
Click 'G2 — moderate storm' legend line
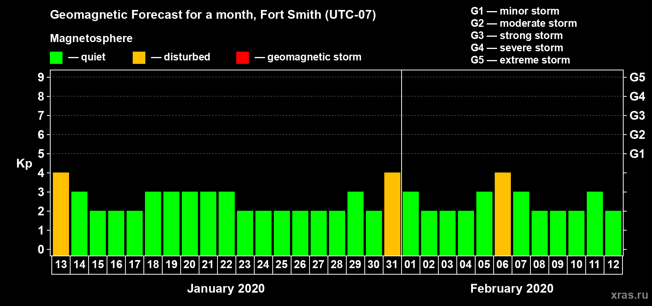pos(524,23)
